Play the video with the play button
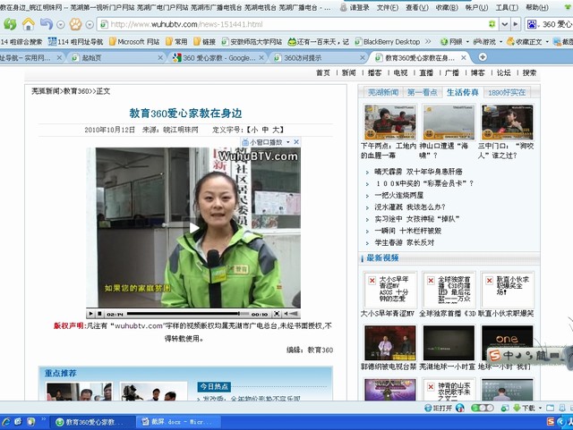This screenshot has height=430, width=573. (92, 314)
